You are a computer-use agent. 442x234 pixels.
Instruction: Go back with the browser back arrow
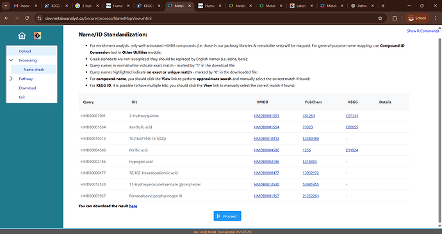click(6, 18)
